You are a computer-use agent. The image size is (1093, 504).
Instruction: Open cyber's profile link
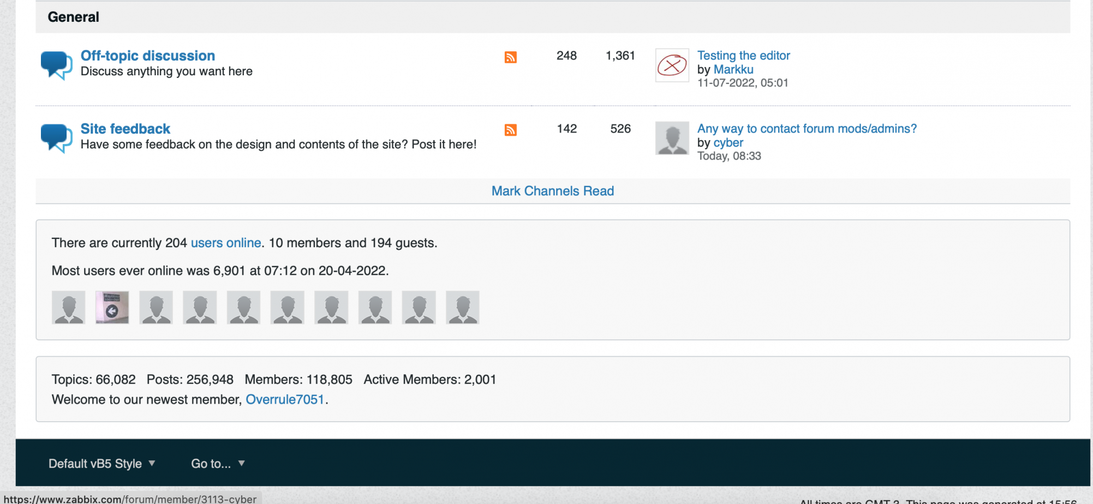click(x=728, y=143)
